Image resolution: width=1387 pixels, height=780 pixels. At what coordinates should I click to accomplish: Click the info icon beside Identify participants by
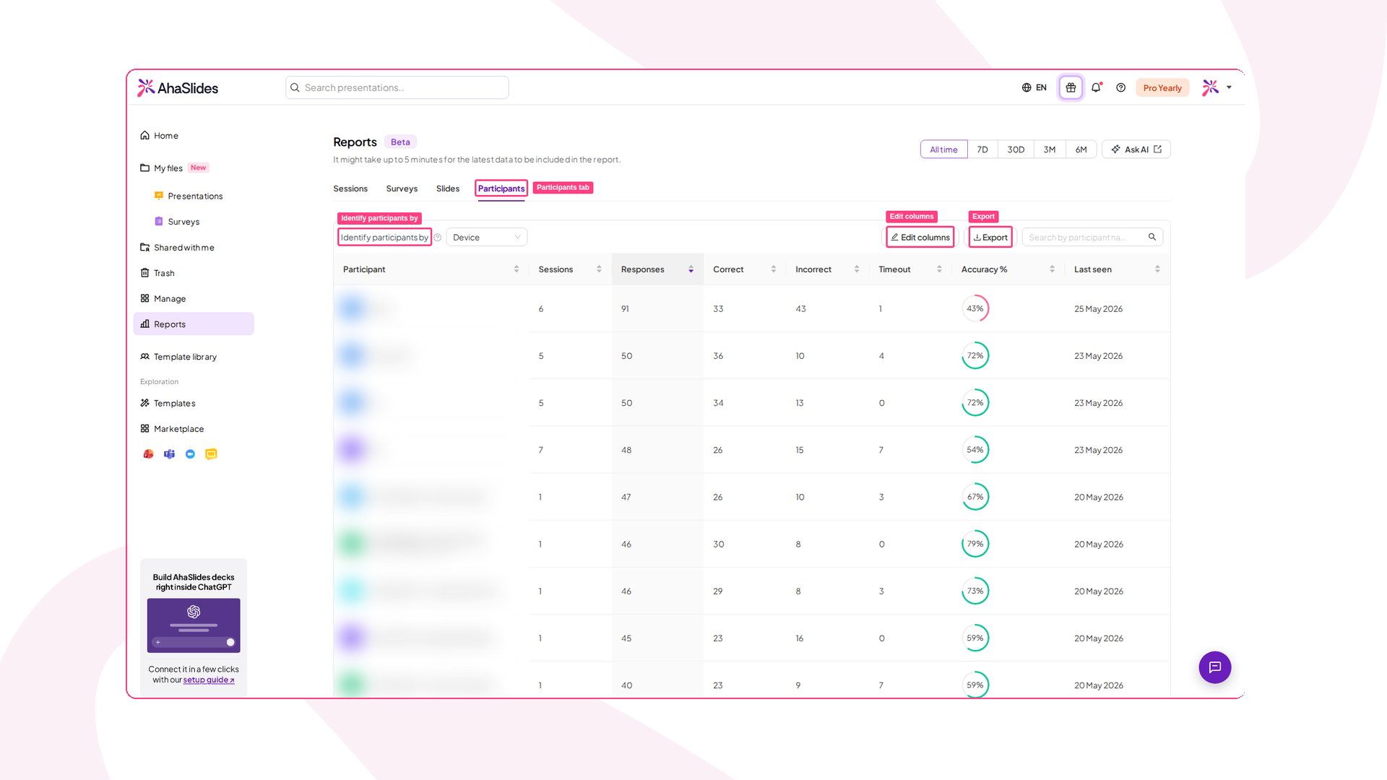point(438,238)
